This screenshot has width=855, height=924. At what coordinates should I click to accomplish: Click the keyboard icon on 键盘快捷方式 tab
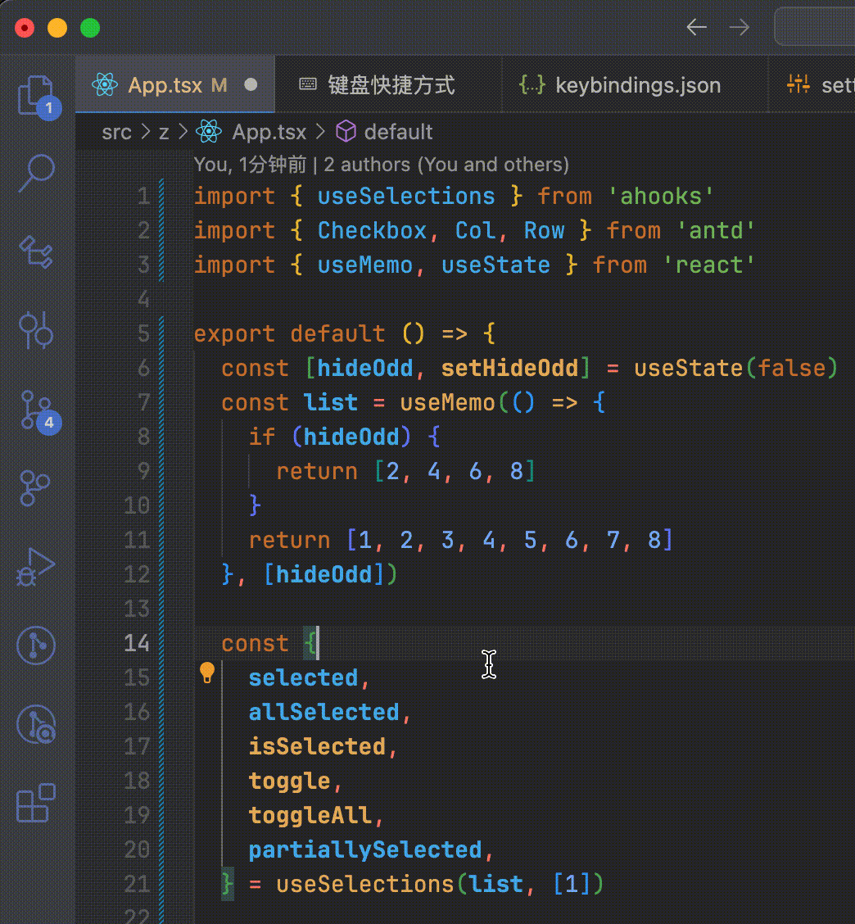pos(308,84)
